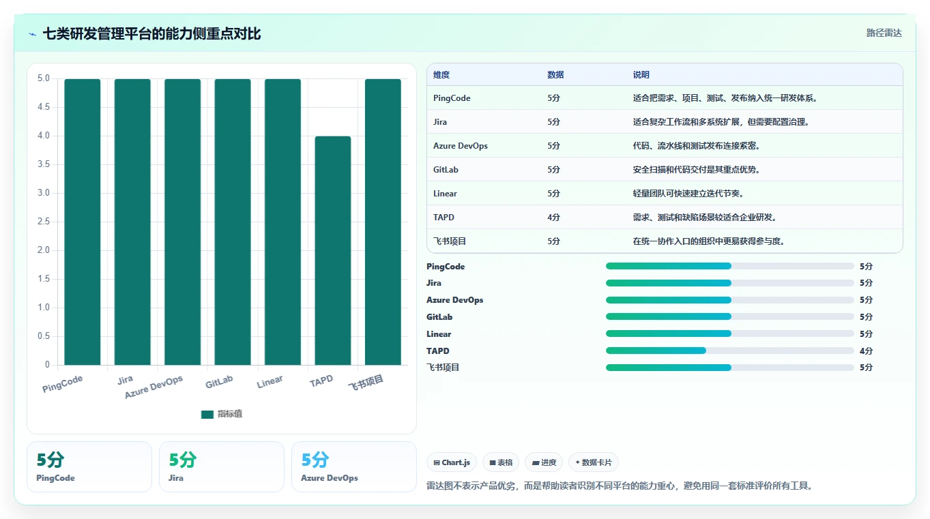Click the description 轻量团队可快速建立迭代节奏。
The width and height of the screenshot is (930, 519).
[x=688, y=194]
